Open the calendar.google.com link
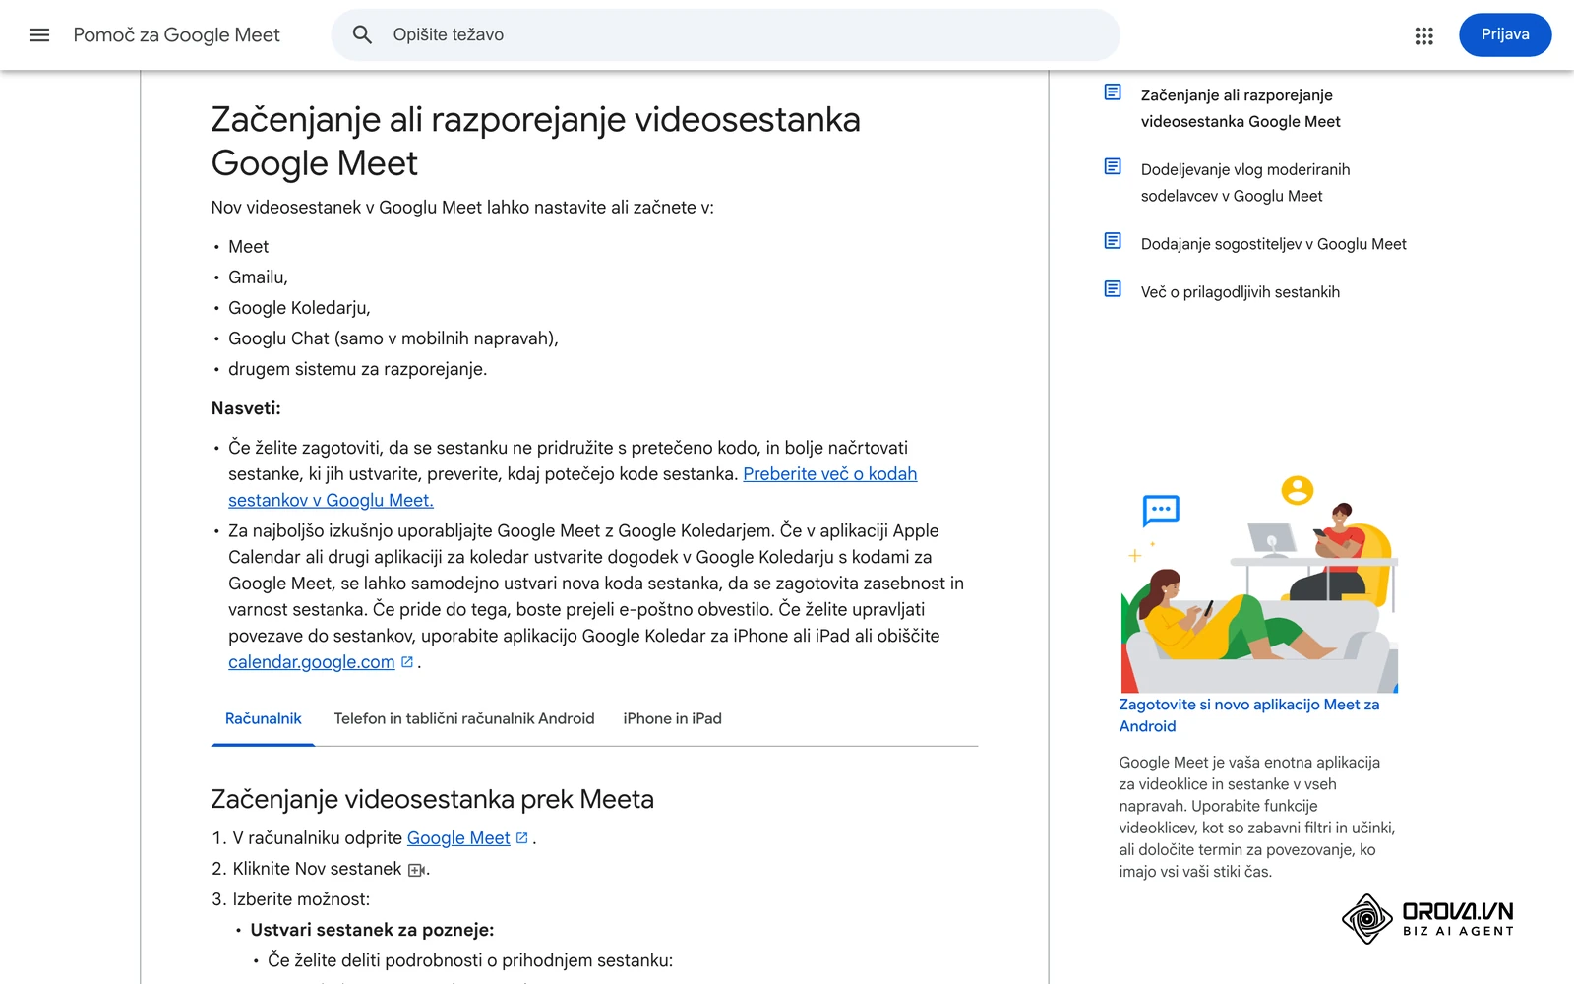Image resolution: width=1574 pixels, height=984 pixels. (311, 662)
